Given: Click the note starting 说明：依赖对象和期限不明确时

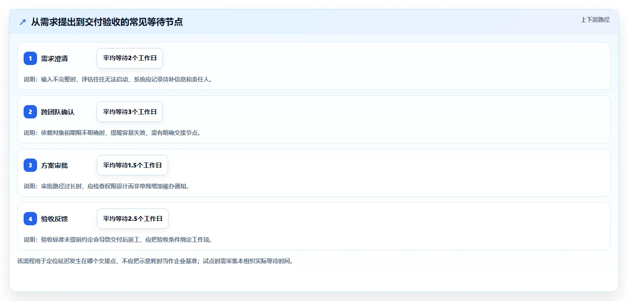Looking at the screenshot, I should [x=112, y=133].
